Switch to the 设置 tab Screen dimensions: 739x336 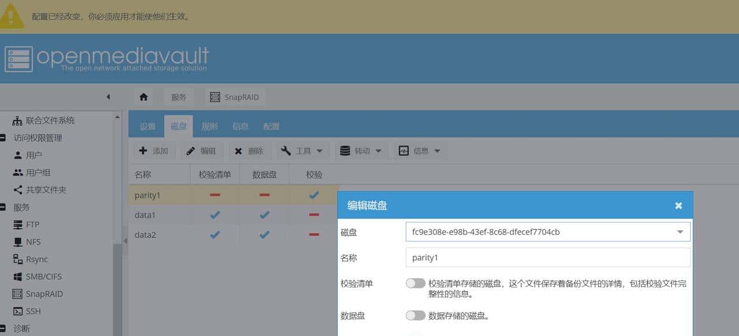click(147, 126)
